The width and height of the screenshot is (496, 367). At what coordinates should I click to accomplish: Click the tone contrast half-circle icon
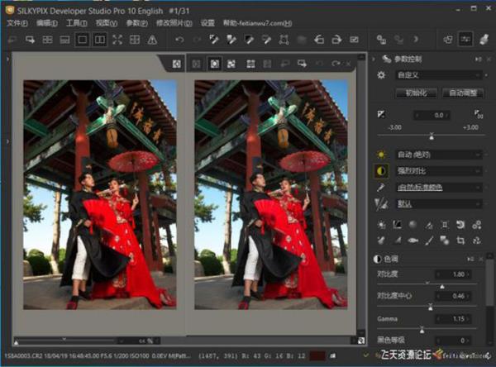pyautogui.click(x=381, y=171)
